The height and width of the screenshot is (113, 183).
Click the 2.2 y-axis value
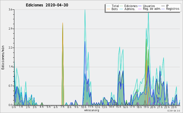pos(10,48)
